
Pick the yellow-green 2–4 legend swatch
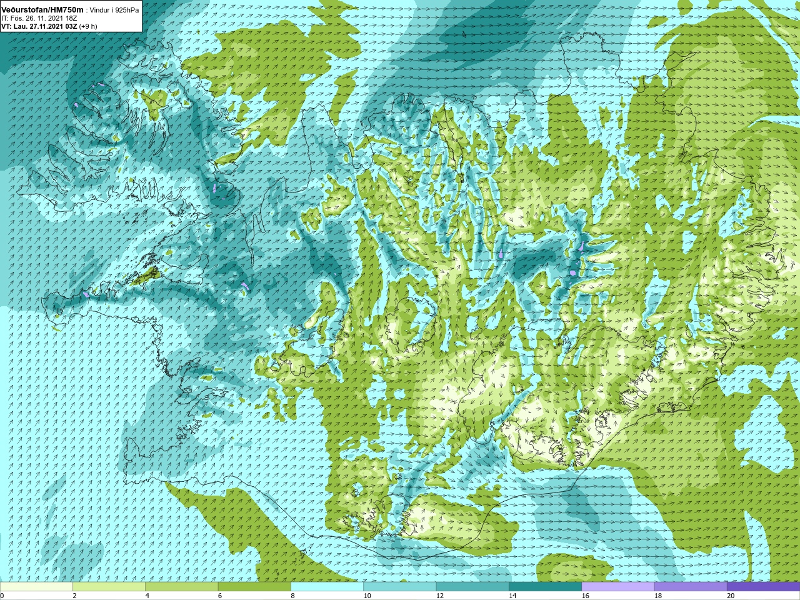pos(109,587)
